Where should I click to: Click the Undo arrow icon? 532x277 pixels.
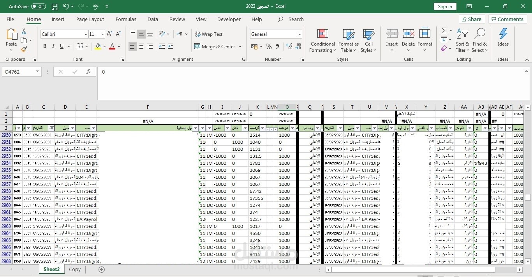pyautogui.click(x=66, y=7)
